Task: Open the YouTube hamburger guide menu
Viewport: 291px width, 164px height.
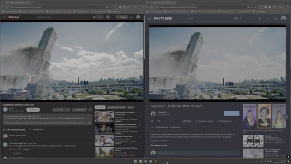Action: (5, 17)
